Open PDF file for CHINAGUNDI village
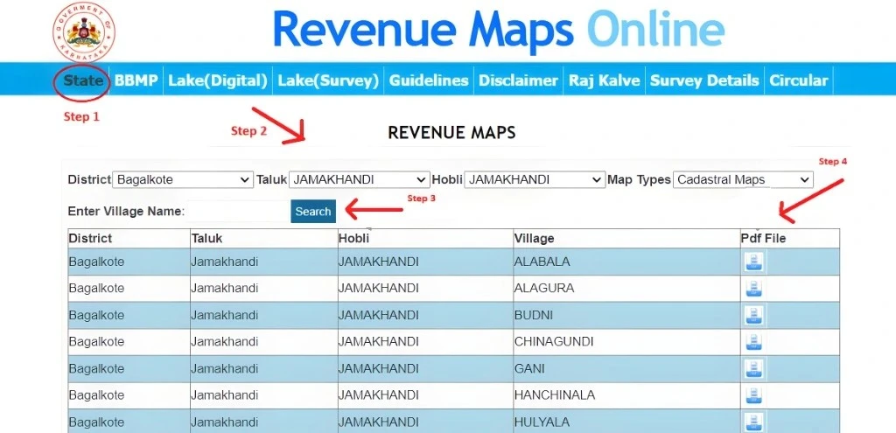This screenshot has width=896, height=433. [754, 342]
